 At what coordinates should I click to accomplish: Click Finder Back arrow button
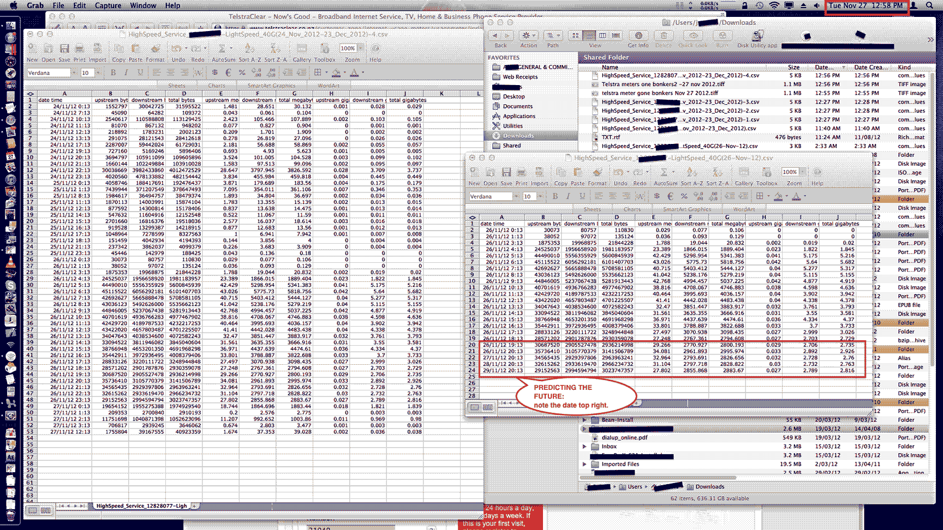point(495,35)
